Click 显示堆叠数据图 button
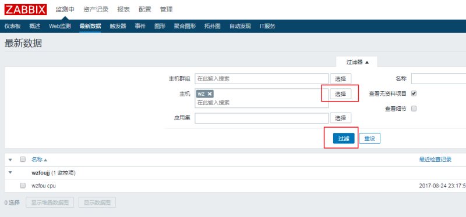466x217 pixels. click(50, 202)
